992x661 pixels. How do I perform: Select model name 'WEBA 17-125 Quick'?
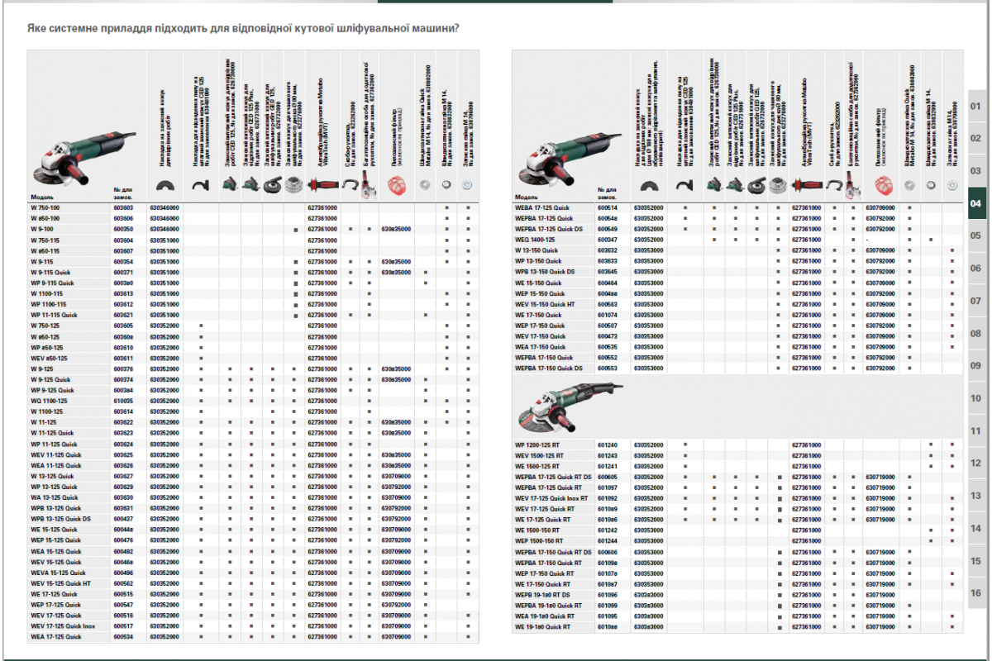point(543,207)
